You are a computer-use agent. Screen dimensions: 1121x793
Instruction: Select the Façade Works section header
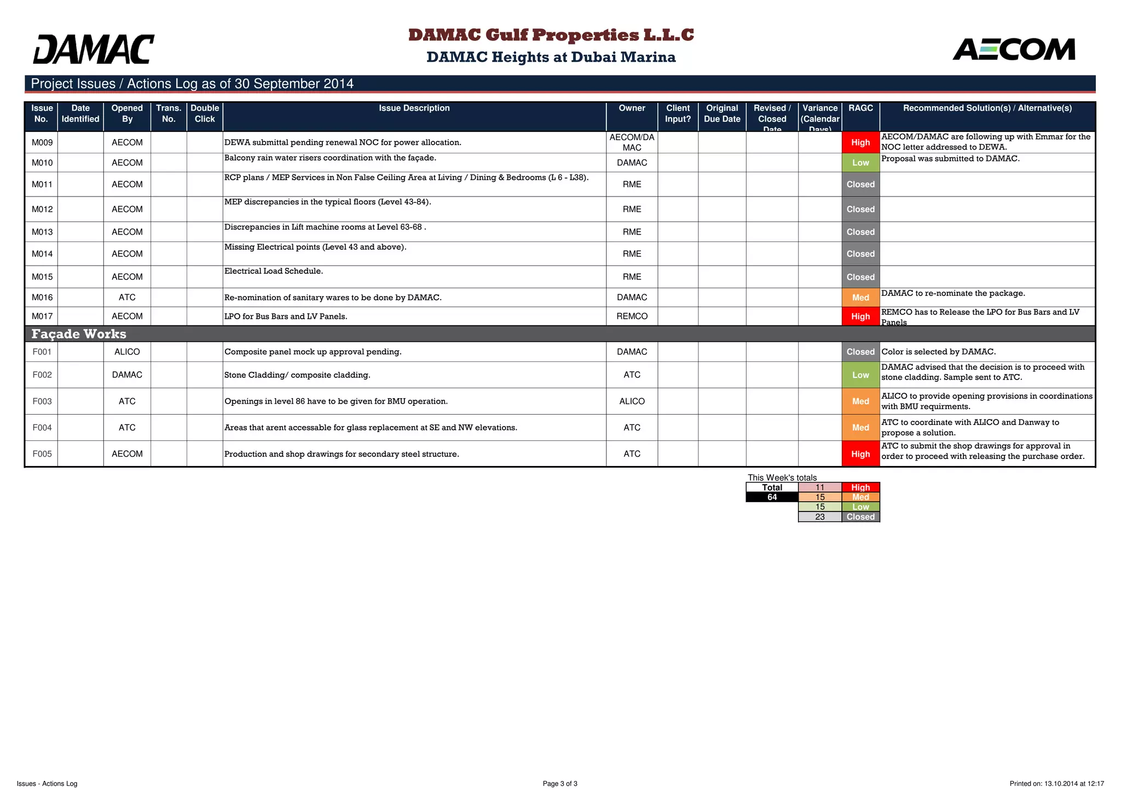click(x=559, y=334)
